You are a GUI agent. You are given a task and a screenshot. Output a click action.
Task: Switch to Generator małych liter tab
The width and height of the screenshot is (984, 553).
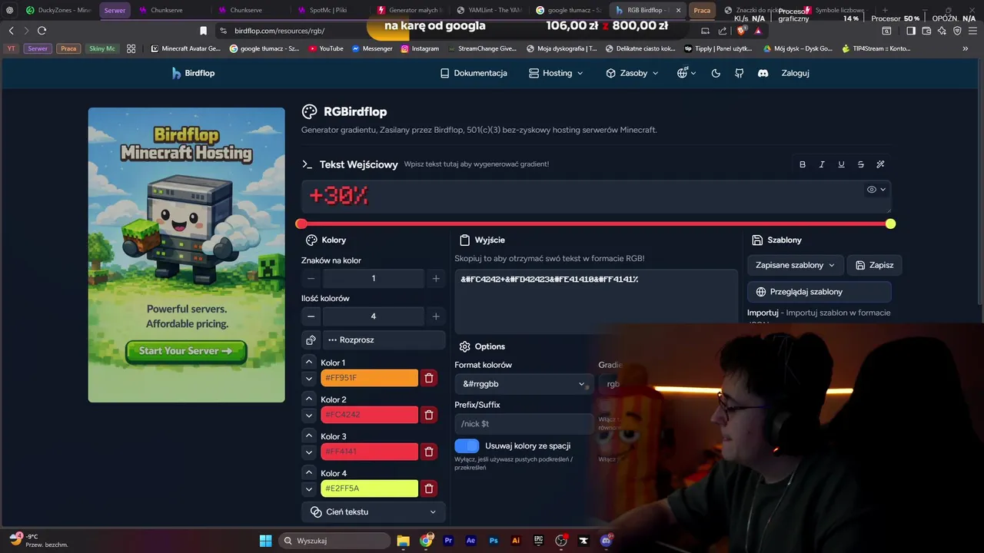410,10
